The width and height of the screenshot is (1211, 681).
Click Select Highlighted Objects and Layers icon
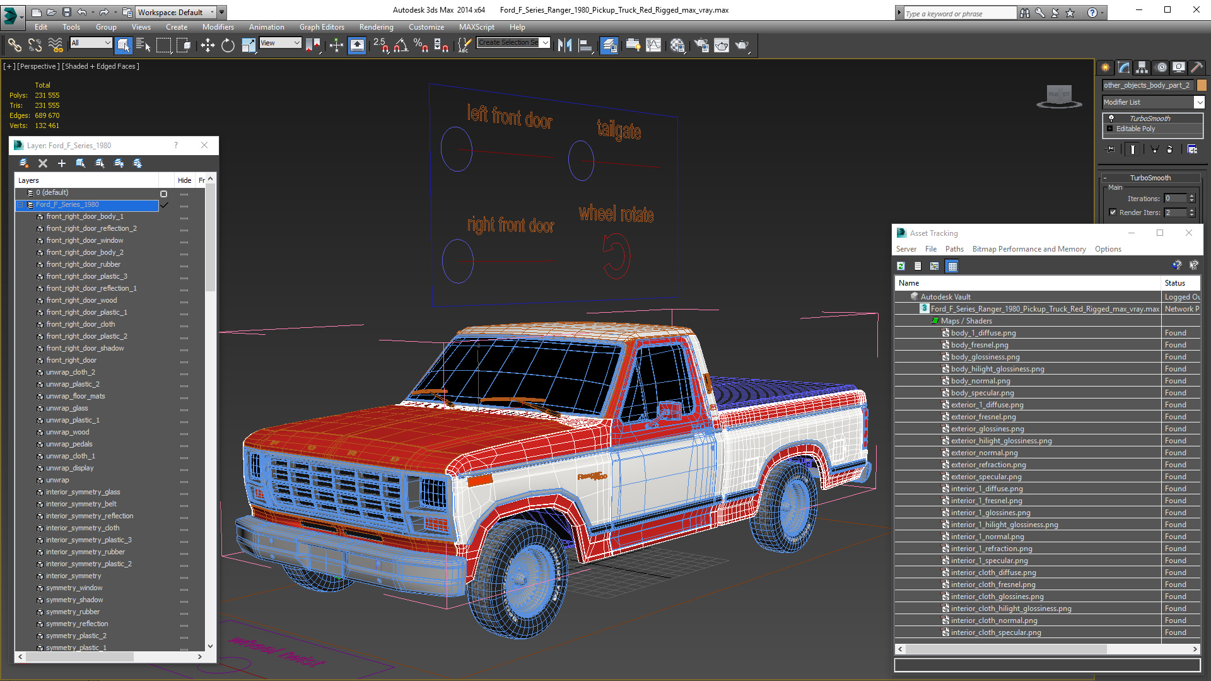coord(80,163)
